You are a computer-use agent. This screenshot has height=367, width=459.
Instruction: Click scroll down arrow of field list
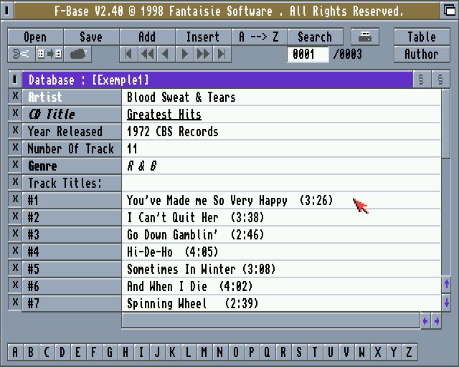(446, 302)
